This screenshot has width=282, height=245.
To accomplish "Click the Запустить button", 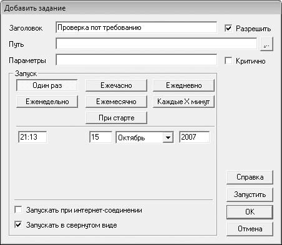I will click(x=250, y=195).
